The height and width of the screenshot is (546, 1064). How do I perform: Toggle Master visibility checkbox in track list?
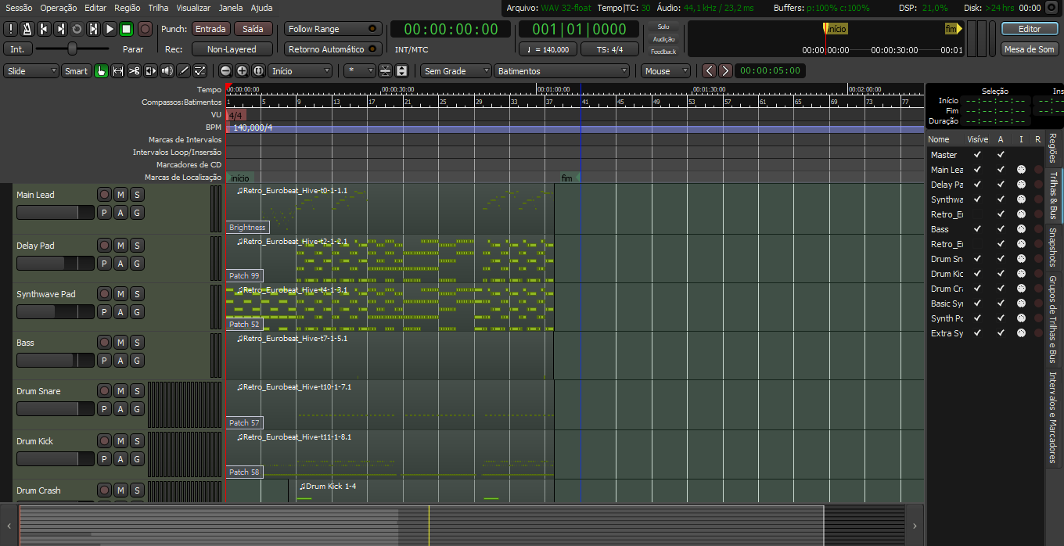[x=977, y=155]
